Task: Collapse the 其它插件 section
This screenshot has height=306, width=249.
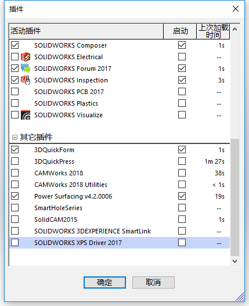Action: click(15, 138)
